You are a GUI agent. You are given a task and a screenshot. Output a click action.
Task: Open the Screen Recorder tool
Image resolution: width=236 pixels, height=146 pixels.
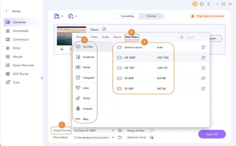[x=20, y=65]
